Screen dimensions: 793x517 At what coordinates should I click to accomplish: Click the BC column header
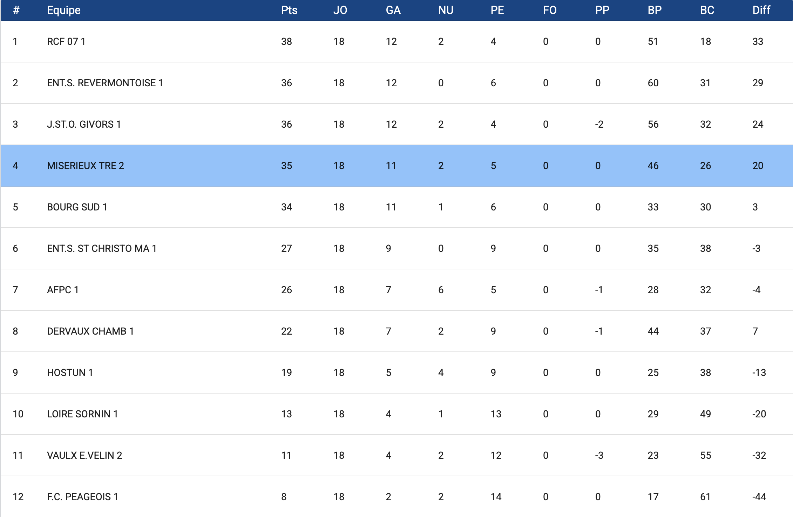pyautogui.click(x=707, y=10)
